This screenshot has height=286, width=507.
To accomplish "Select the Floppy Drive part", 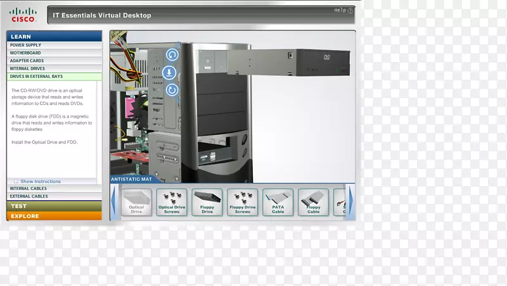I will [207, 202].
